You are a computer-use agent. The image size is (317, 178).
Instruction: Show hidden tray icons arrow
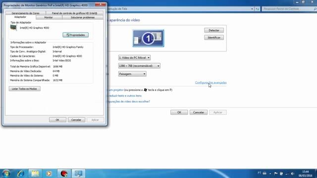pyautogui.click(x=270, y=174)
